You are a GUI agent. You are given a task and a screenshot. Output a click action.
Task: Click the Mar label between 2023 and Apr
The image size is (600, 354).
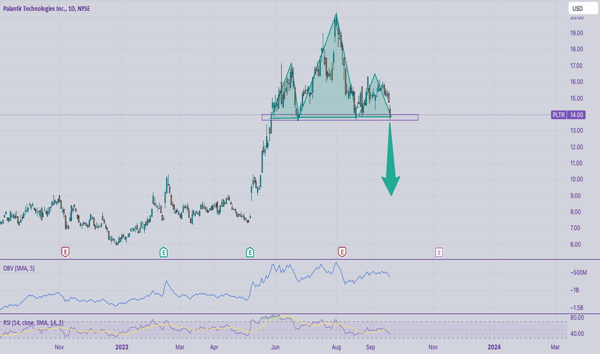(180, 347)
